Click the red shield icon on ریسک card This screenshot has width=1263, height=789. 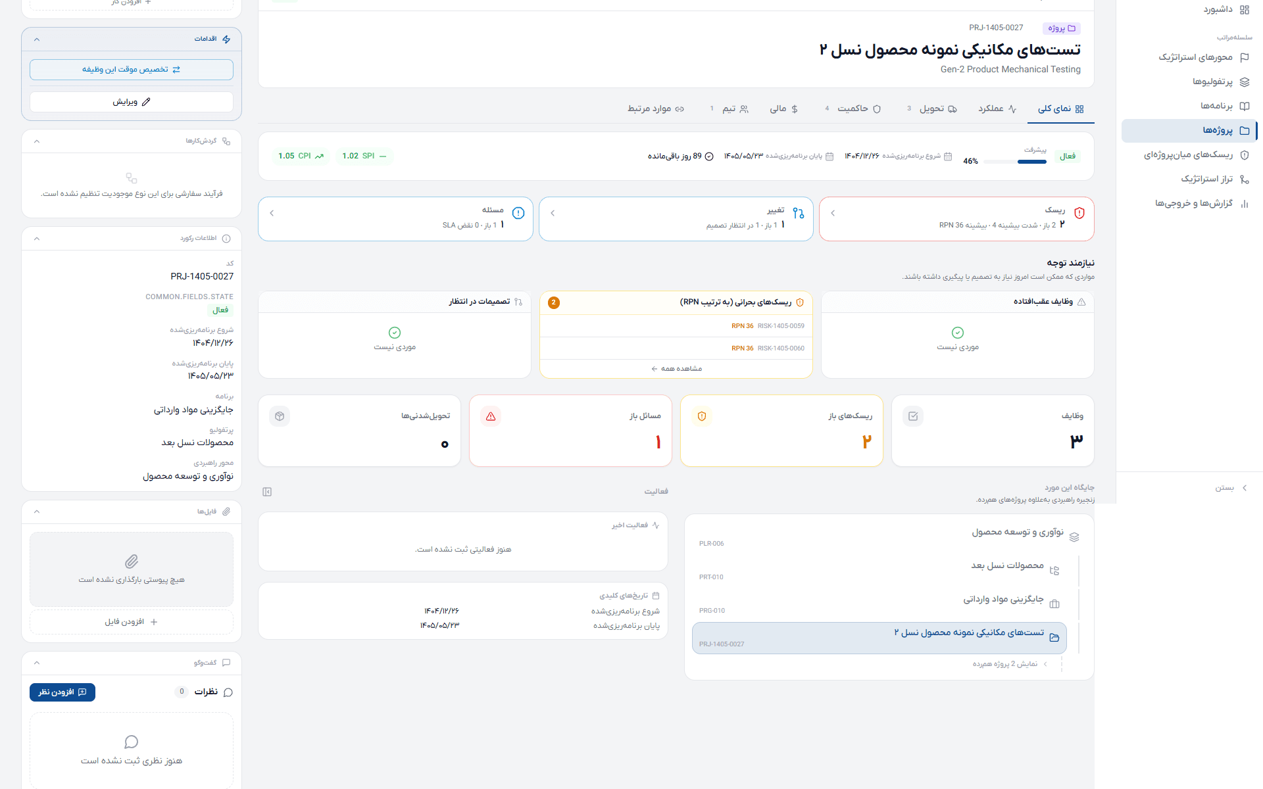pyautogui.click(x=1079, y=213)
